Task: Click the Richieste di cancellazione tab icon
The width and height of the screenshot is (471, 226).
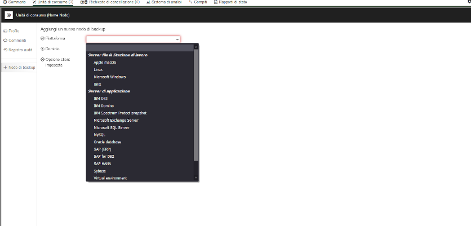Action: [84, 2]
